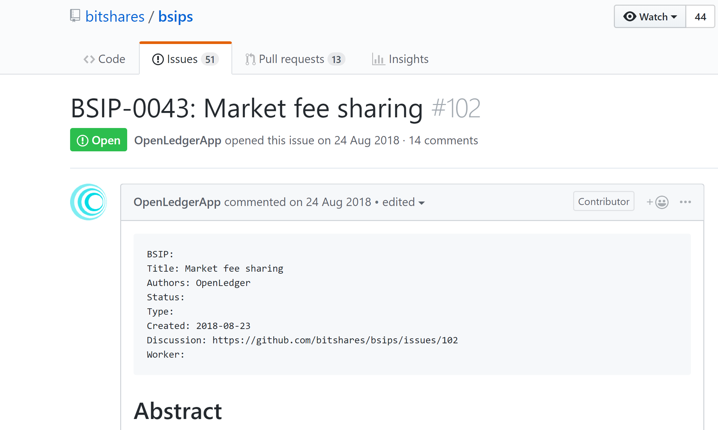Click the eye icon in Watch button
The width and height of the screenshot is (718, 430).
tap(630, 16)
